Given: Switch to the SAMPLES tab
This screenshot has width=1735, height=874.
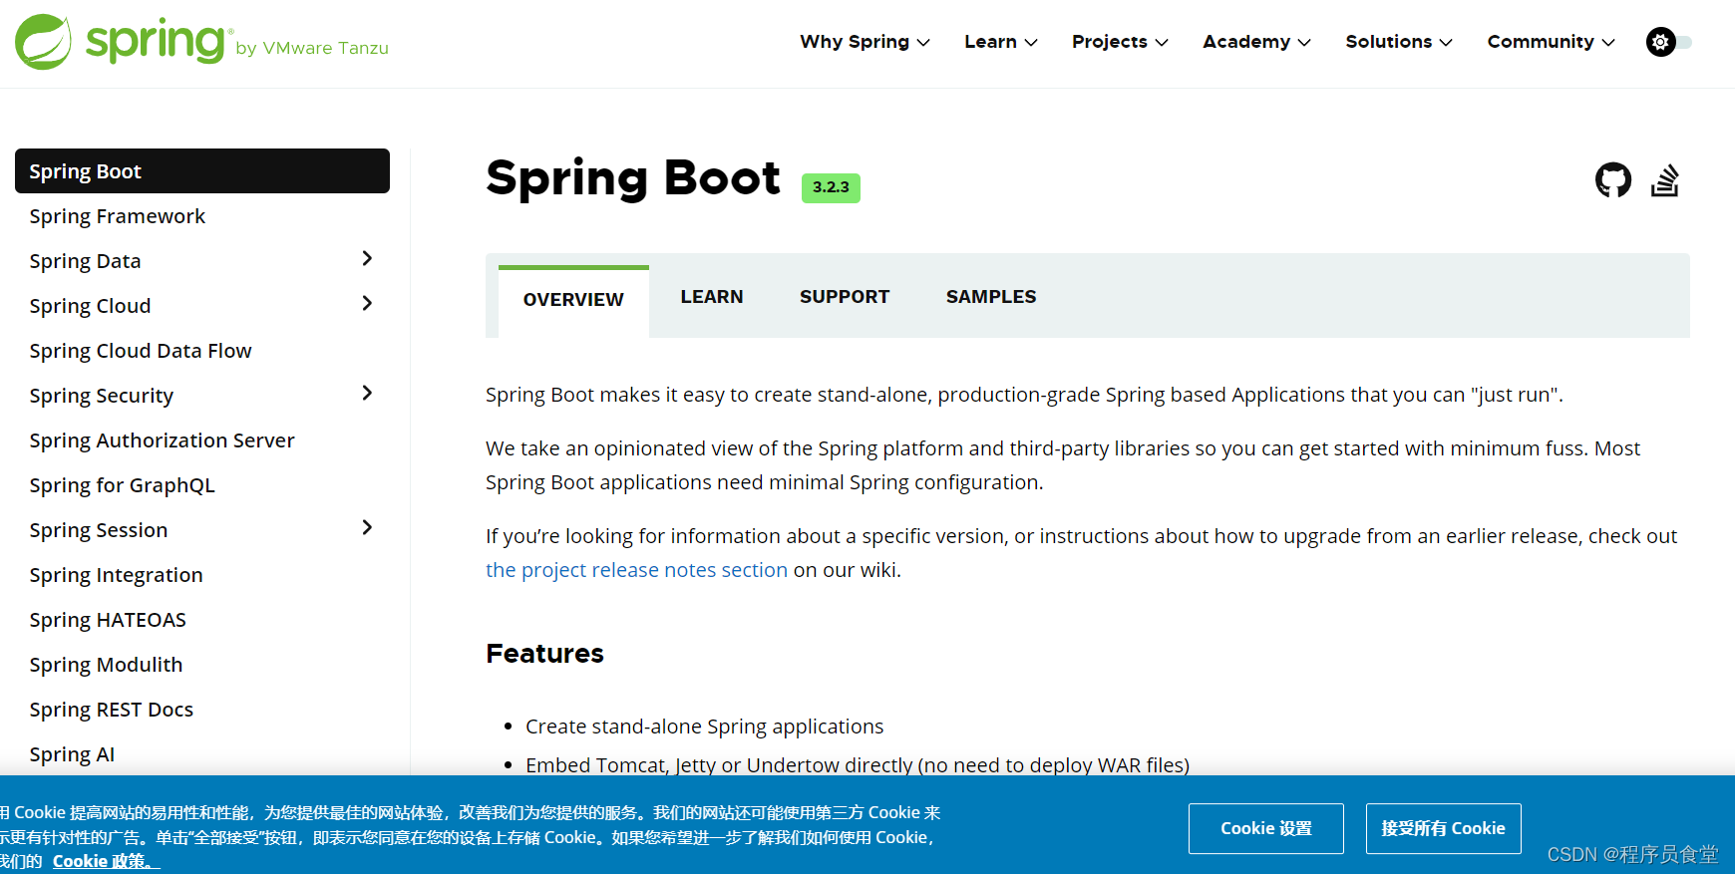Looking at the screenshot, I should coord(991,297).
